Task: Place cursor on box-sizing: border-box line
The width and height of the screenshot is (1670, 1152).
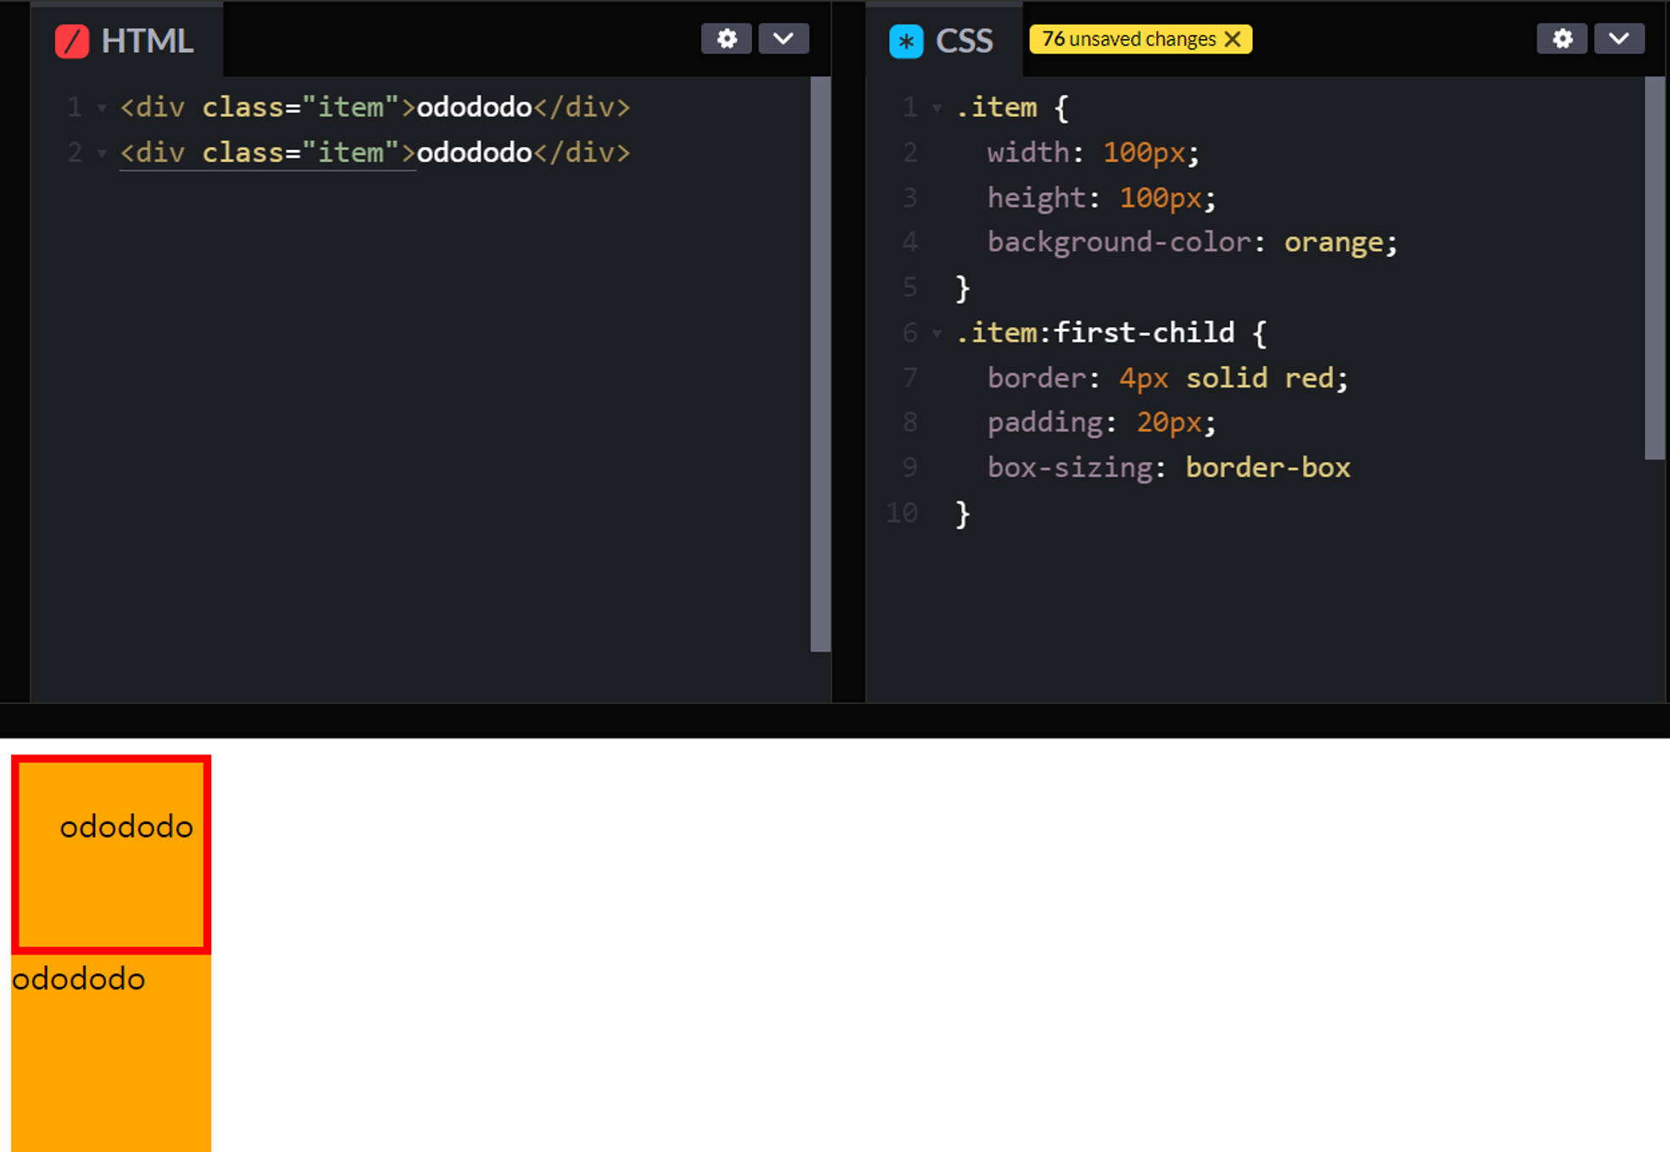Action: pyautogui.click(x=1168, y=468)
